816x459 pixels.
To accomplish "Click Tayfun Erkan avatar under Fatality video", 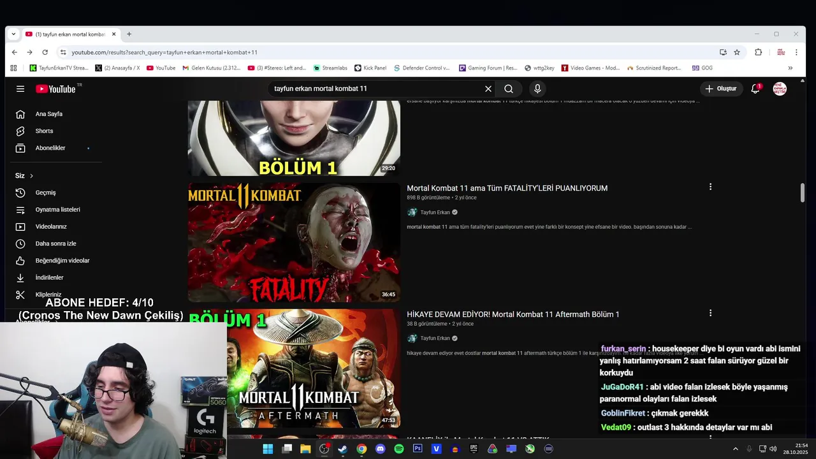I will click(412, 212).
